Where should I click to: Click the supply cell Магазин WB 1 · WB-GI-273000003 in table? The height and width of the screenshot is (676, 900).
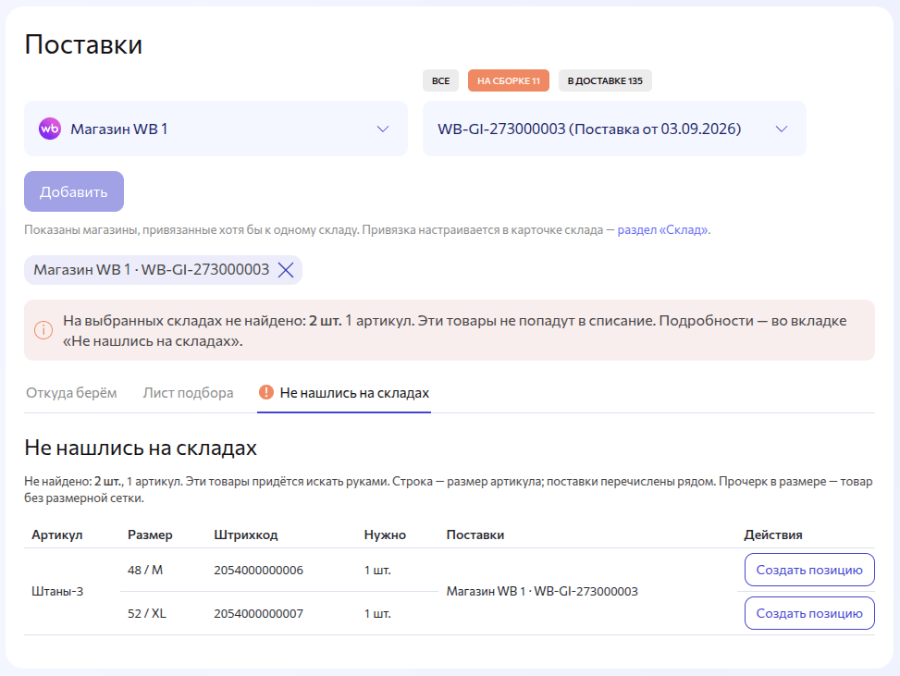coord(542,591)
